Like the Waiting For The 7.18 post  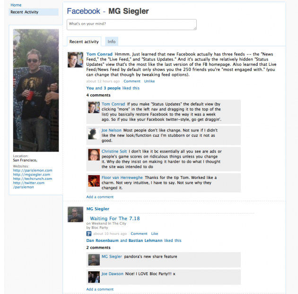click(x=155, y=233)
